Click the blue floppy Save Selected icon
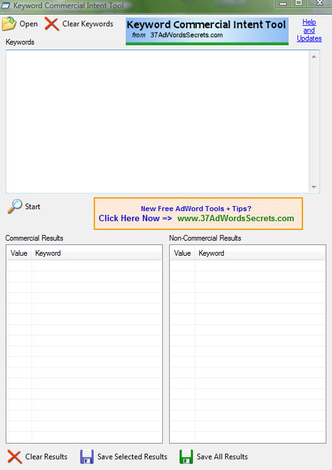This screenshot has height=470, width=332. 87,457
